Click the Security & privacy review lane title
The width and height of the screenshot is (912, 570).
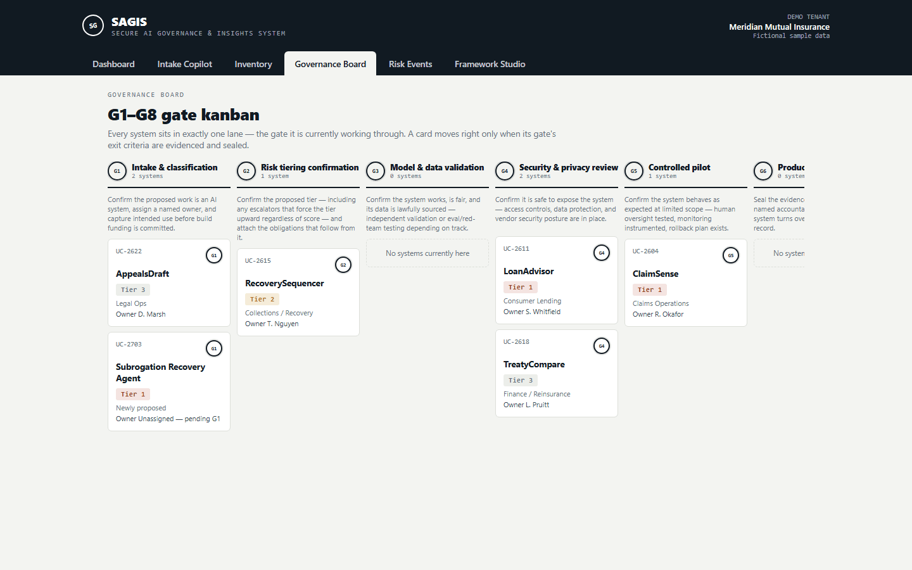pos(569,167)
